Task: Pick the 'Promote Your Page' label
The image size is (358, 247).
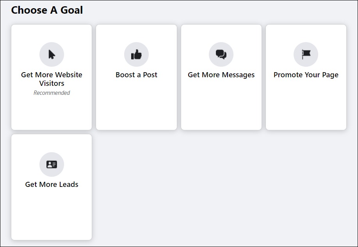Action: point(306,75)
